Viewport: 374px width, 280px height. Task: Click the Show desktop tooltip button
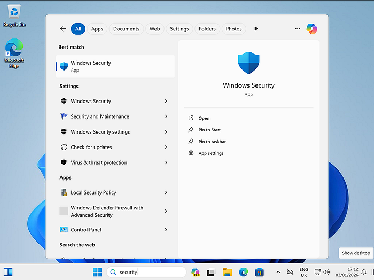tap(356, 253)
